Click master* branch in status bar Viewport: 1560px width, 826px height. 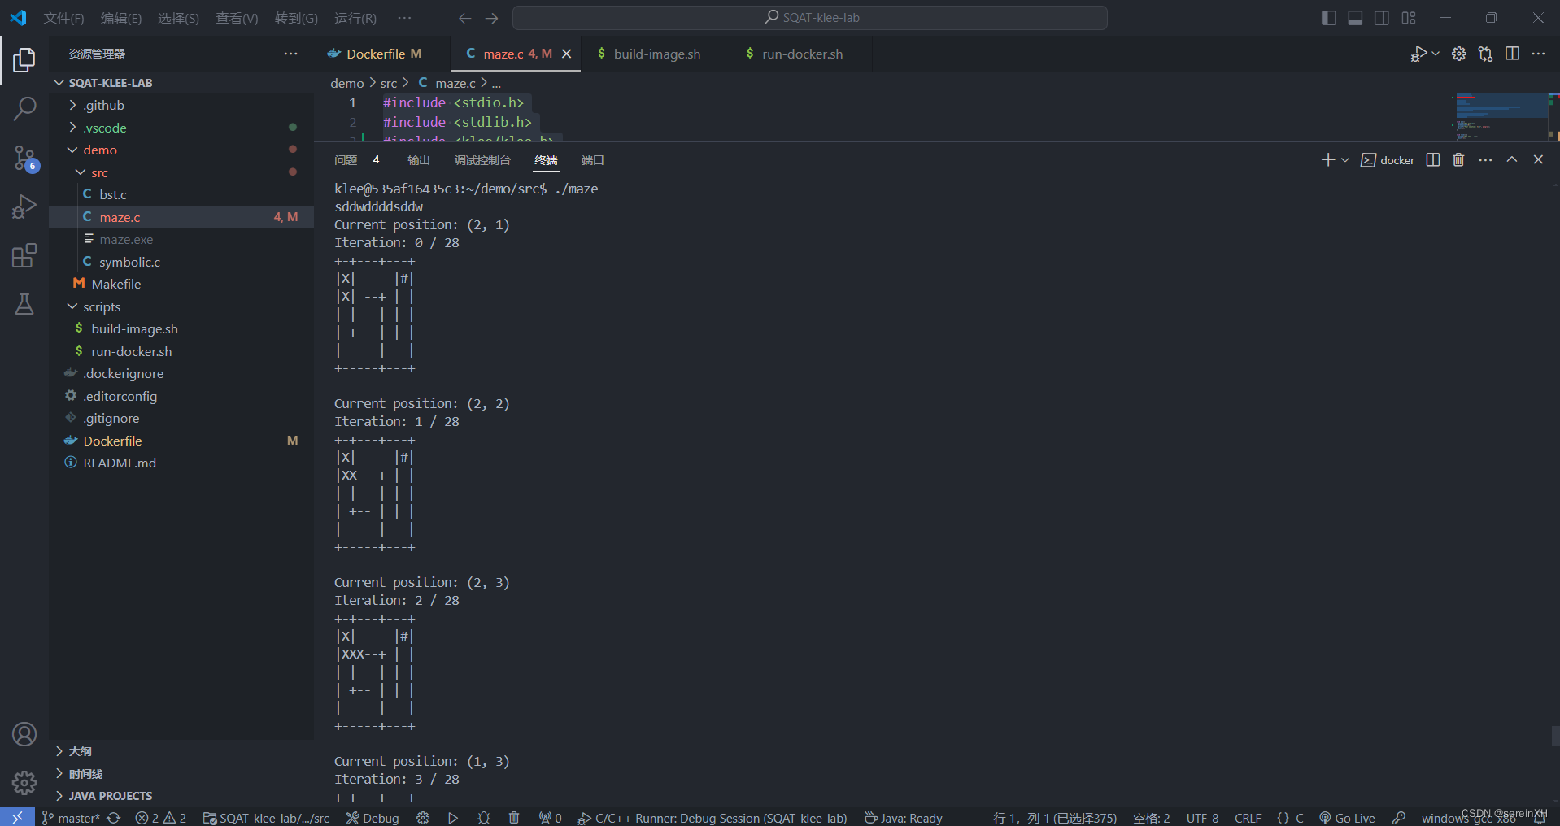point(71,818)
